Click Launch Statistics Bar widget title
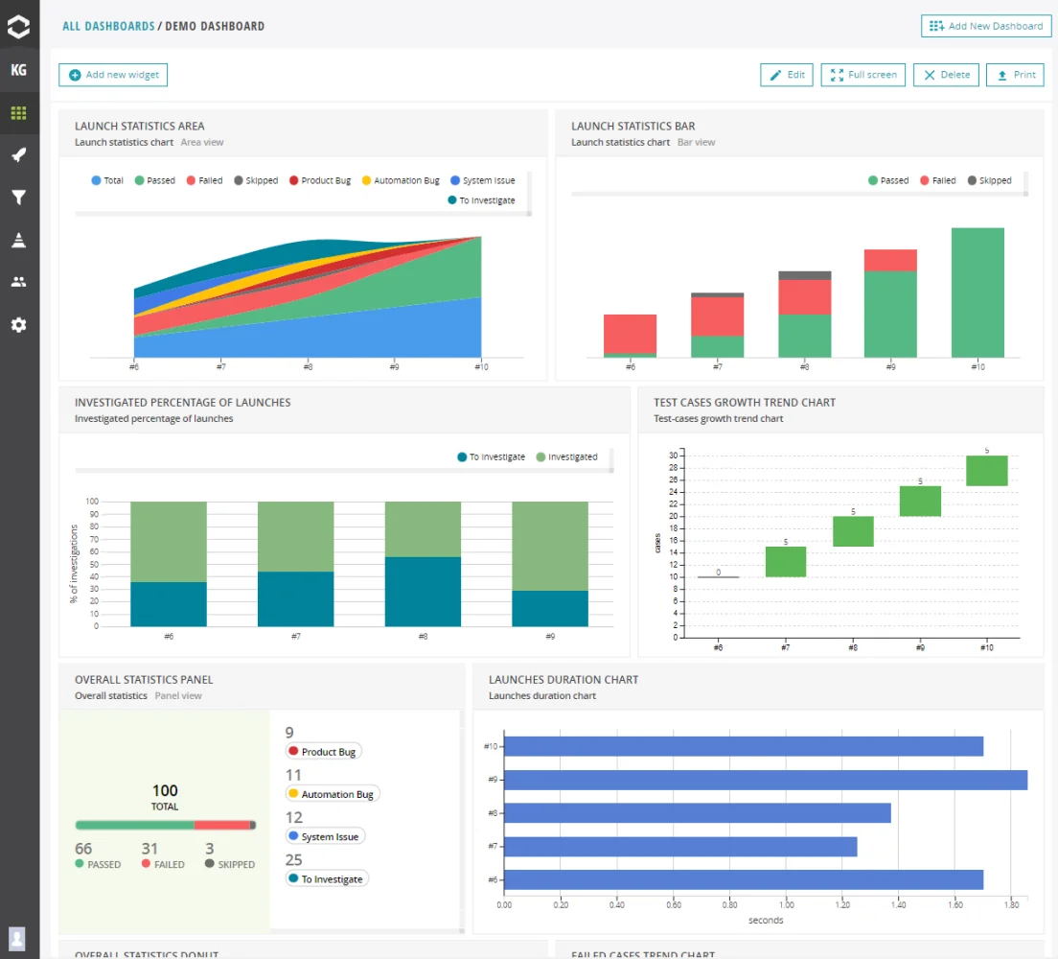The image size is (1058, 959). coord(632,127)
